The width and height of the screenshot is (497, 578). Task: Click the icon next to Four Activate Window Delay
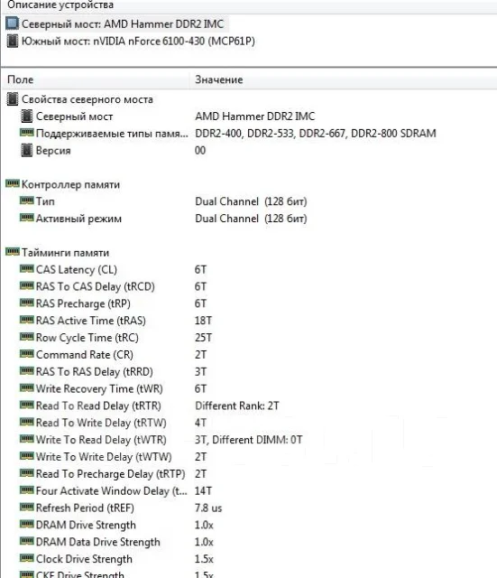26,489
